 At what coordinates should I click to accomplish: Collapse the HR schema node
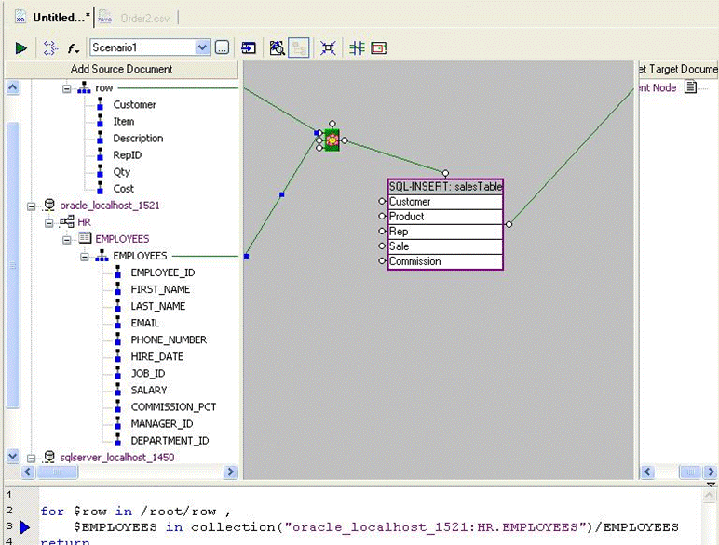pyautogui.click(x=49, y=222)
